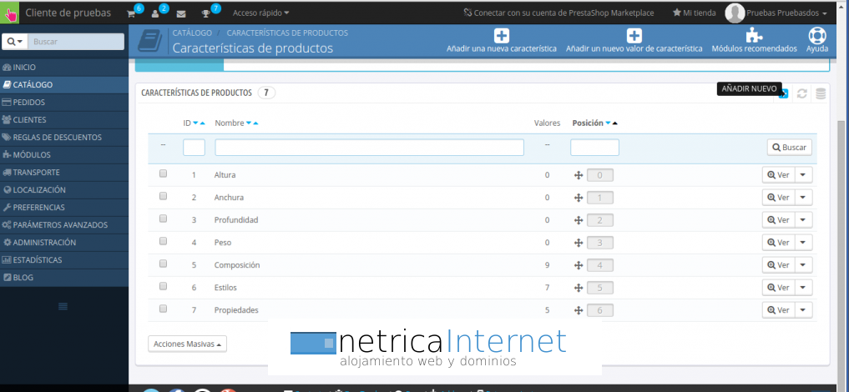Image resolution: width=849 pixels, height=392 pixels.
Task: Open the customers notification icon
Action: pos(155,13)
